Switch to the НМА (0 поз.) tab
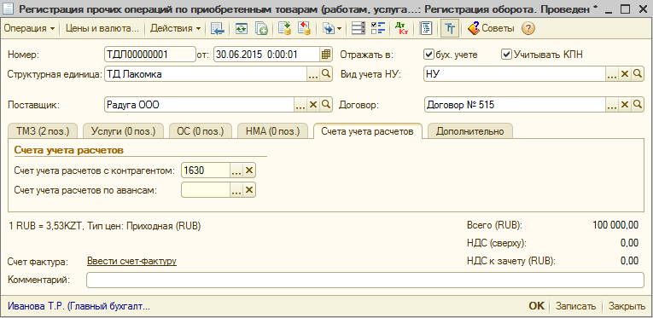 point(273,131)
